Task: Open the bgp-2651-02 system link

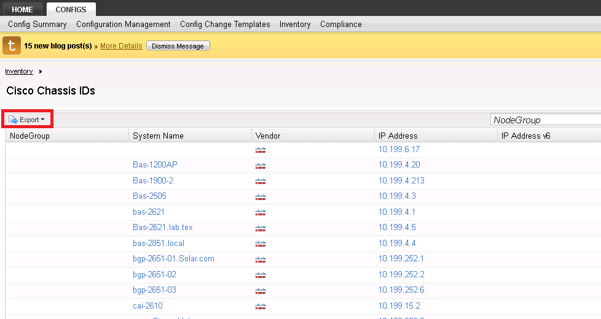Action: [x=154, y=275]
